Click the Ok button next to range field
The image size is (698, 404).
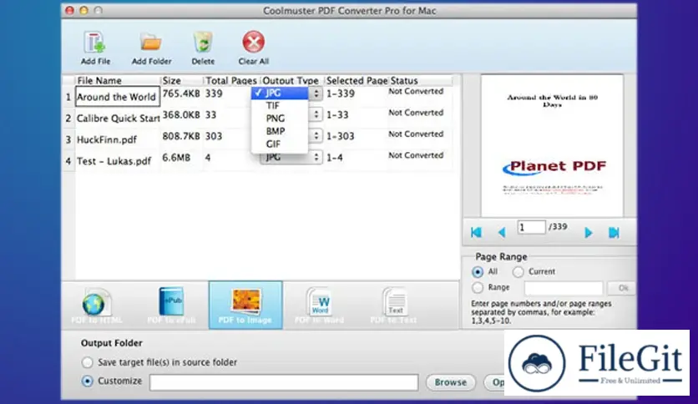pyautogui.click(x=623, y=288)
